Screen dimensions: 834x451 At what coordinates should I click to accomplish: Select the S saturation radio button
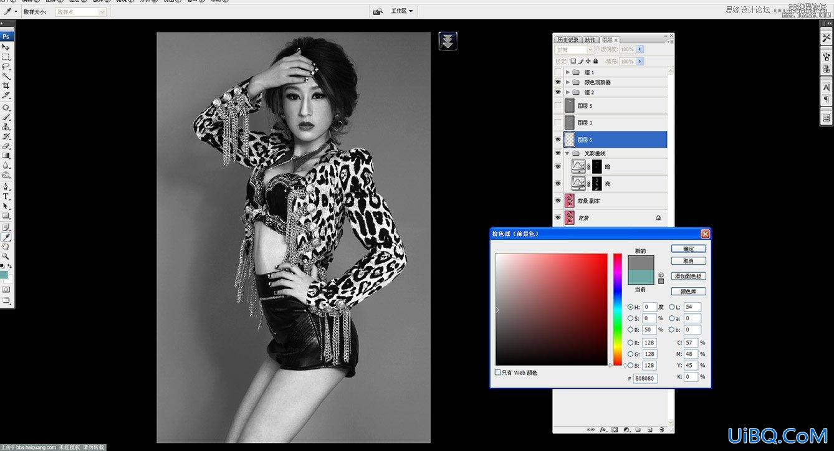(x=630, y=318)
